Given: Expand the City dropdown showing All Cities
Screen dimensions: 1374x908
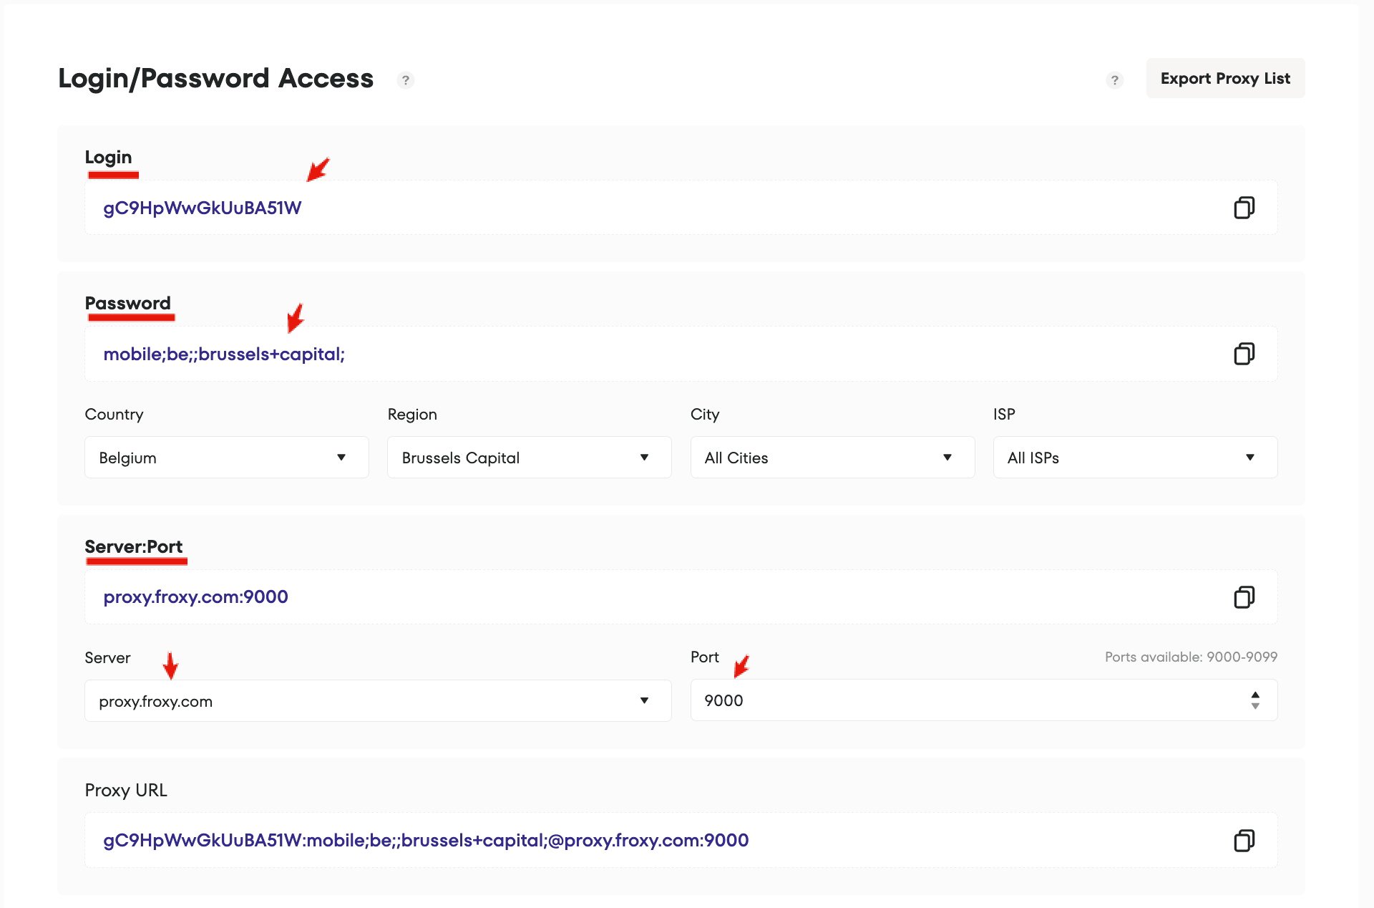Looking at the screenshot, I should pos(832,458).
